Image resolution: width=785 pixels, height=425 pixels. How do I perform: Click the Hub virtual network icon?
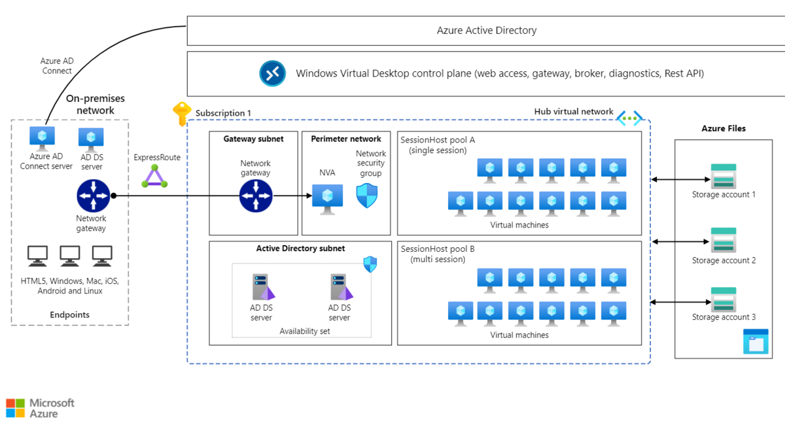(x=629, y=118)
